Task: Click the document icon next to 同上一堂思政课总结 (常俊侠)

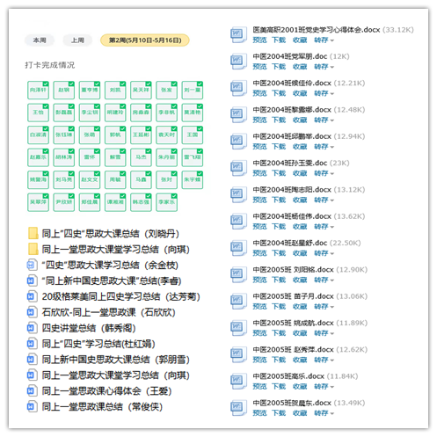Action: [32, 406]
